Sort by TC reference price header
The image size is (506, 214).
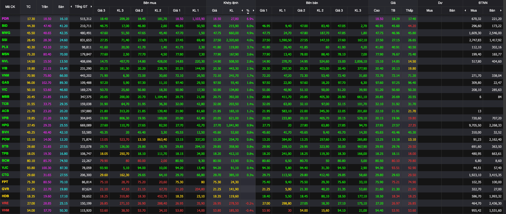[x=28, y=7]
